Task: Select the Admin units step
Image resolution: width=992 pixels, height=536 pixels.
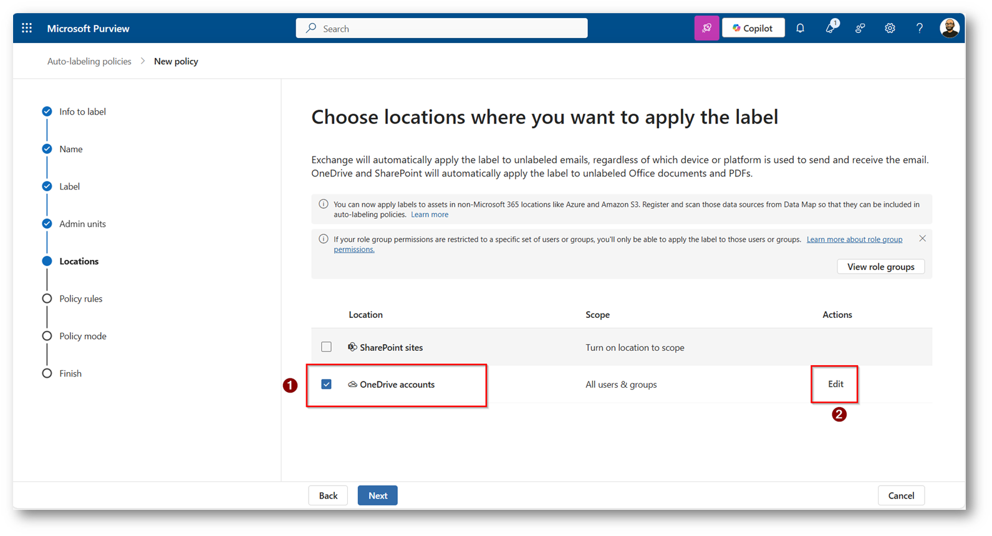Action: (x=82, y=224)
